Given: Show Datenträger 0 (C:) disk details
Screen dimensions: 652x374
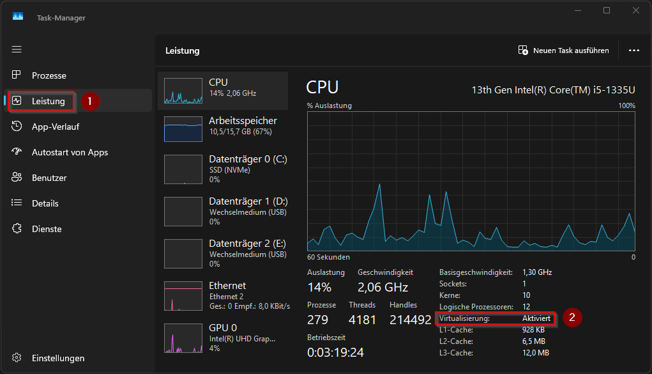Looking at the screenshot, I should pos(222,169).
